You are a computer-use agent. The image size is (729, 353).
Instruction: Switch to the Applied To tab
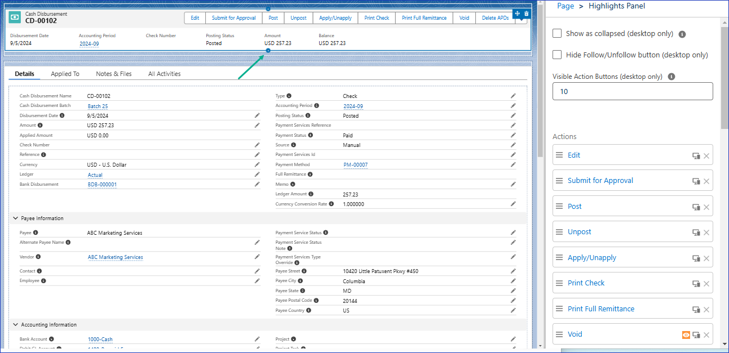point(65,74)
